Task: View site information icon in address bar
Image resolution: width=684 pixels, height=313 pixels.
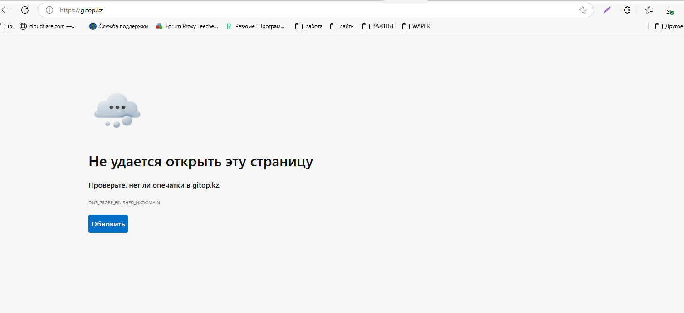Action: point(49,10)
